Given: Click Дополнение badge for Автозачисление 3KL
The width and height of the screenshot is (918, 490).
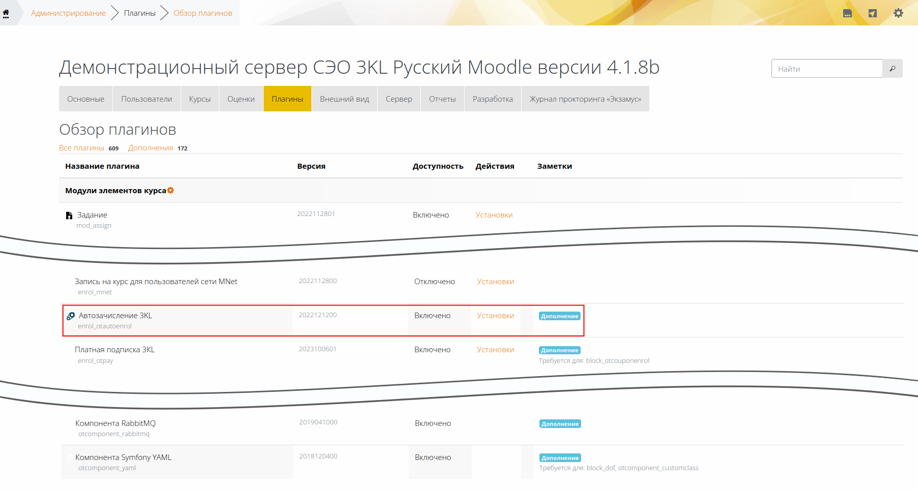Looking at the screenshot, I should (x=560, y=316).
